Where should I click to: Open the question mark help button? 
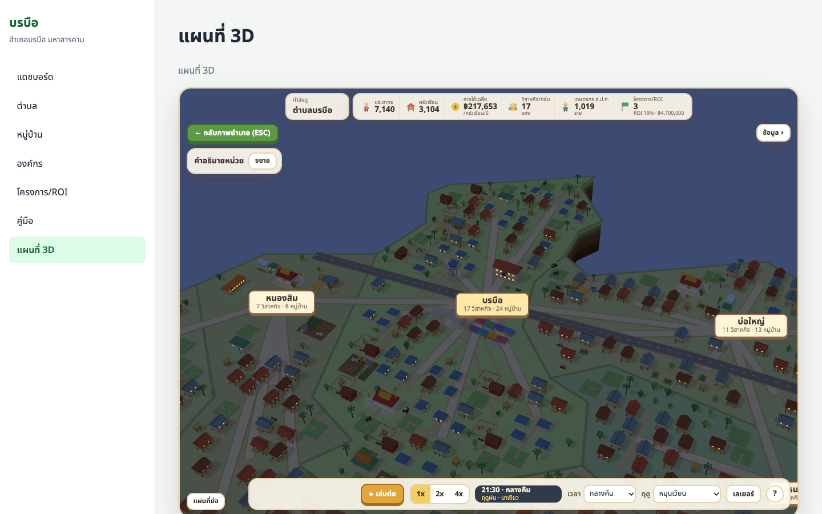point(775,494)
